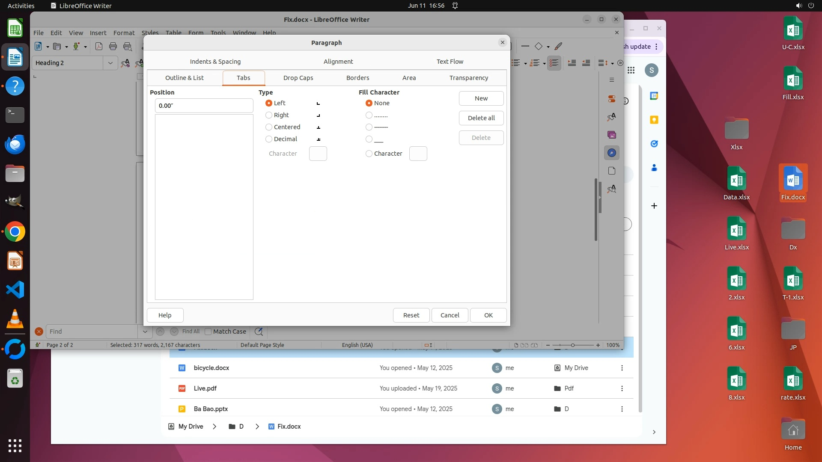Open the Properties sidebar panel icon

[x=612, y=99]
